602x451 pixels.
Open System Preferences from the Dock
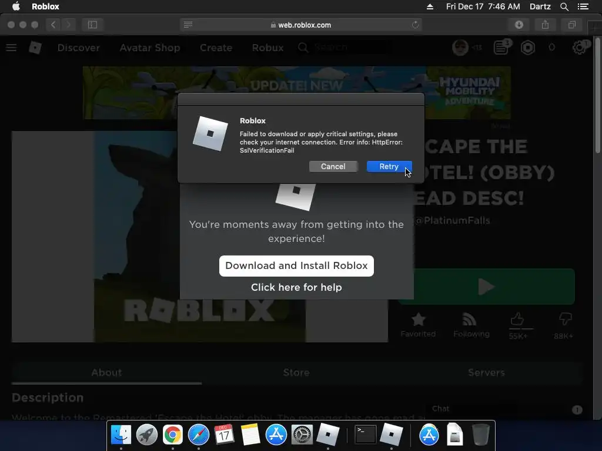(x=302, y=435)
